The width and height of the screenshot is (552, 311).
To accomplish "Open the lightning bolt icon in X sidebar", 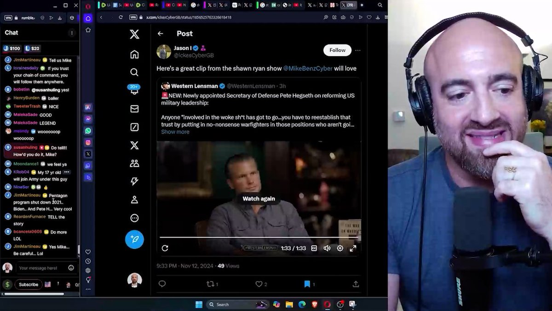I will (134, 182).
